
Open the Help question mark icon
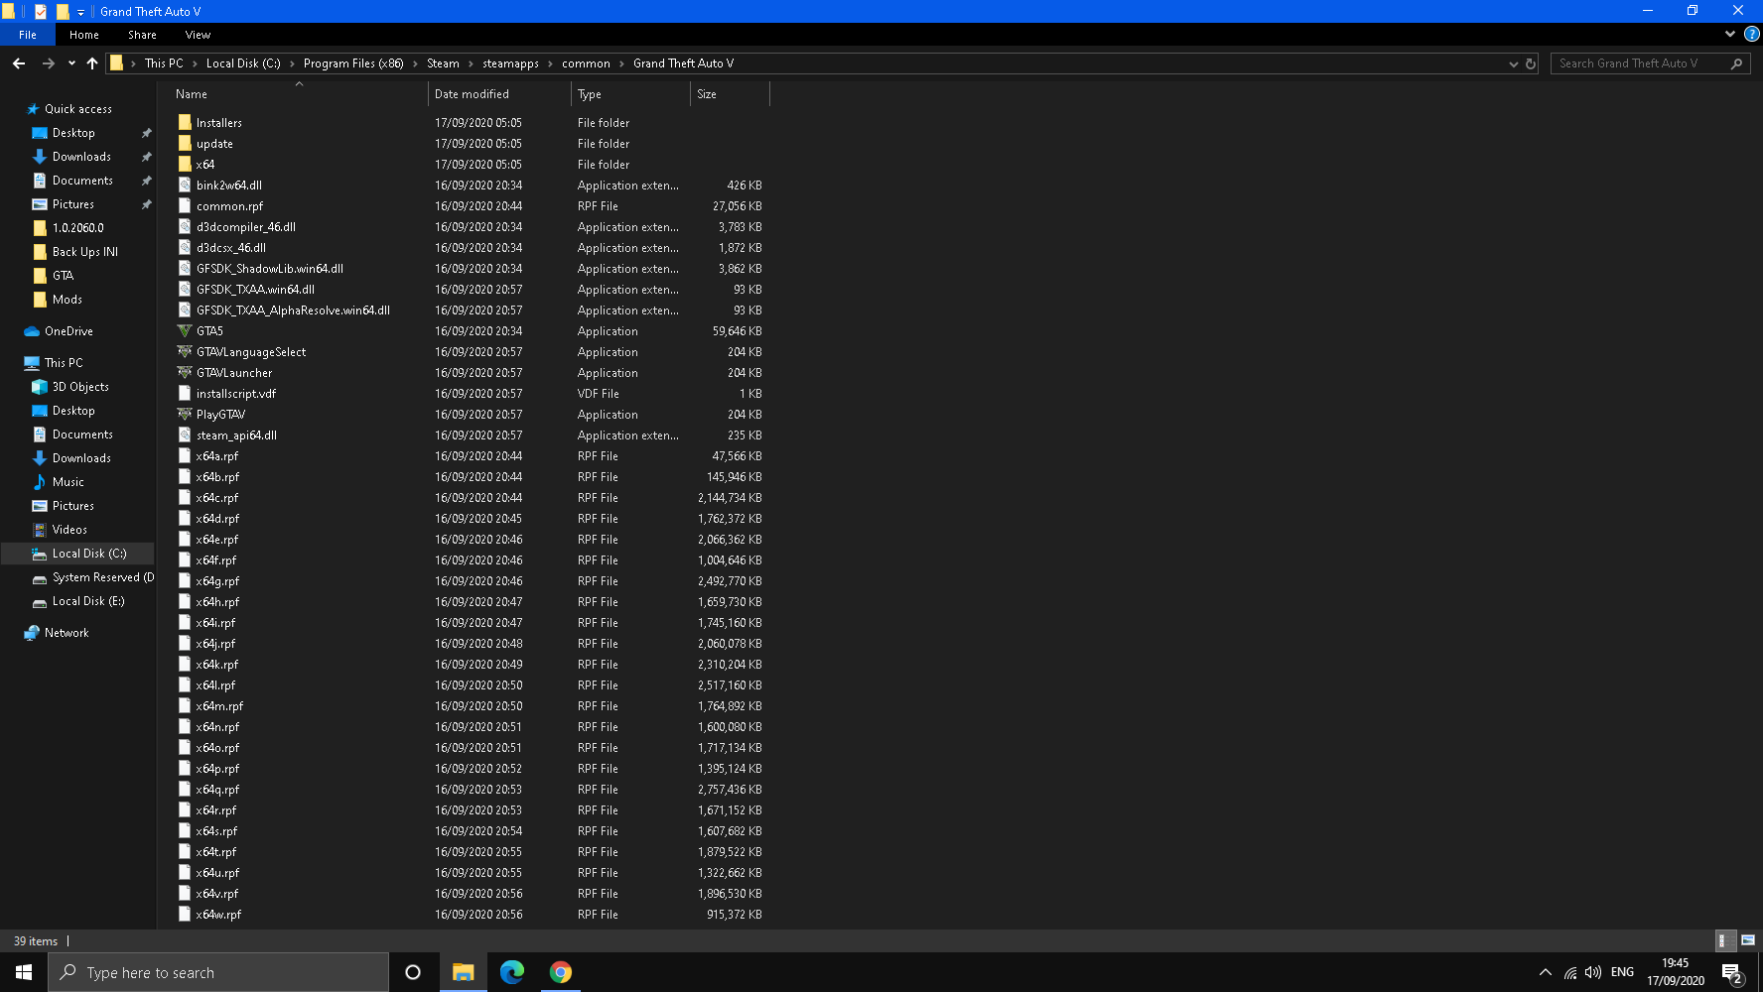point(1752,34)
